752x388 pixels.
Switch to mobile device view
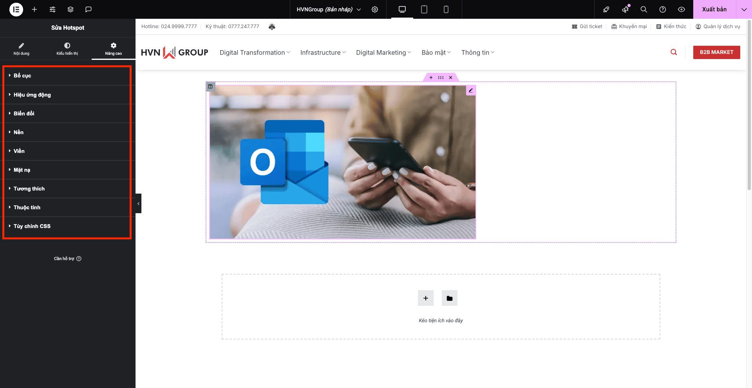click(x=446, y=9)
